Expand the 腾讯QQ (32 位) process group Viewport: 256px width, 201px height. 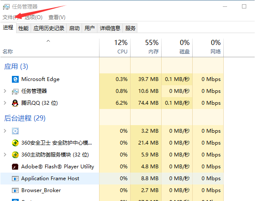(5, 103)
